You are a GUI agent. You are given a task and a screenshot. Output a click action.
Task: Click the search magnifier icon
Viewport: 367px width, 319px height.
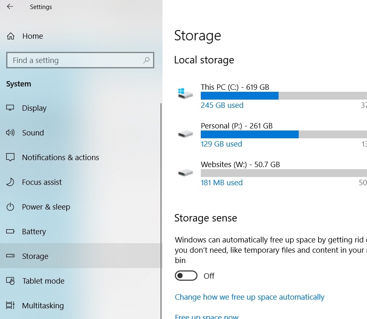(146, 60)
